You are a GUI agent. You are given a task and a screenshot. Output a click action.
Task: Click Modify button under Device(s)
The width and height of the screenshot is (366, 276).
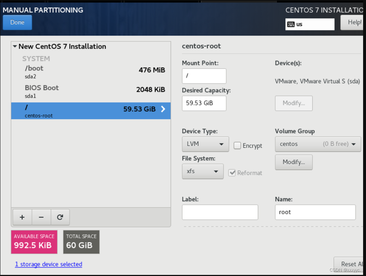point(294,103)
